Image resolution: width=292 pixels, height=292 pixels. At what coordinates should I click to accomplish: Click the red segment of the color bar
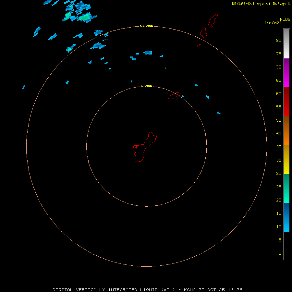coord(286,102)
